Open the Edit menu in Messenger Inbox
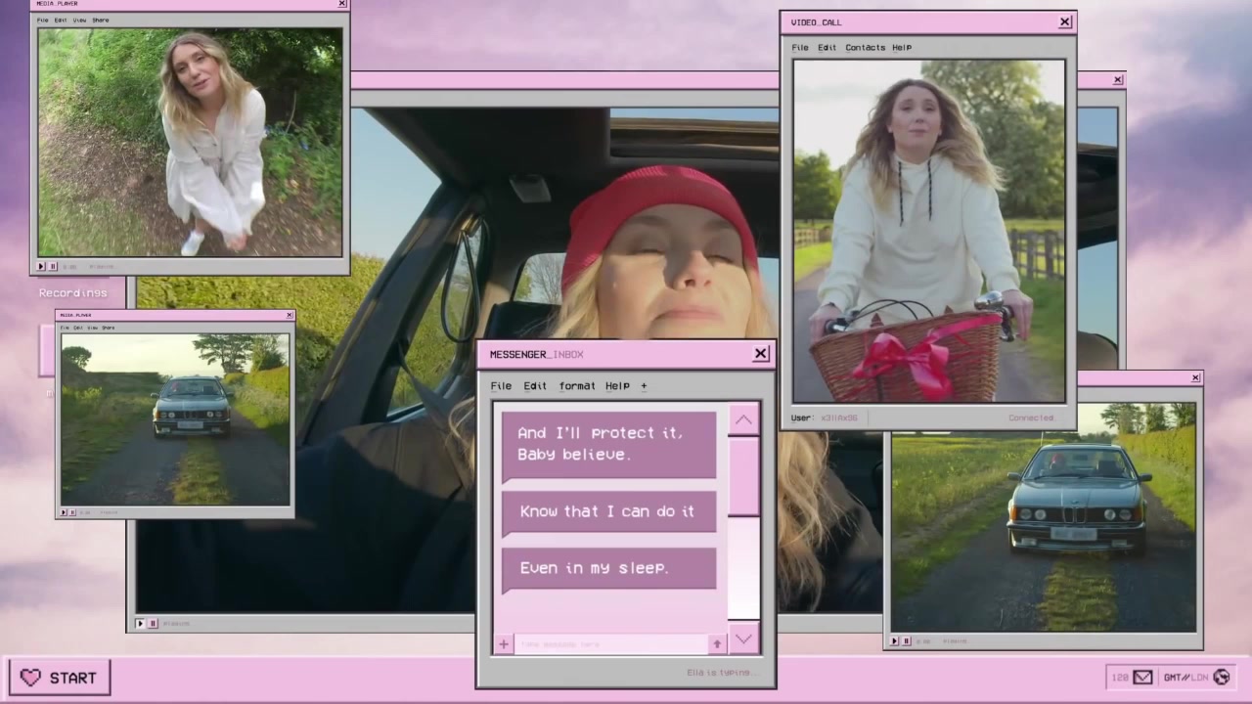Image resolution: width=1252 pixels, height=704 pixels. tap(535, 386)
